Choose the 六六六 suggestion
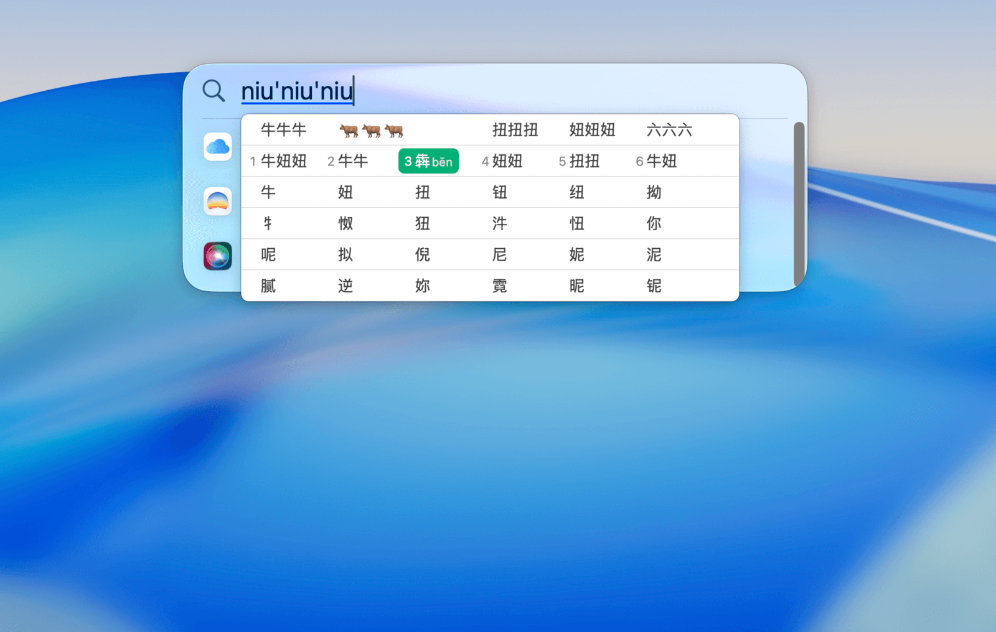996x632 pixels. 669,130
